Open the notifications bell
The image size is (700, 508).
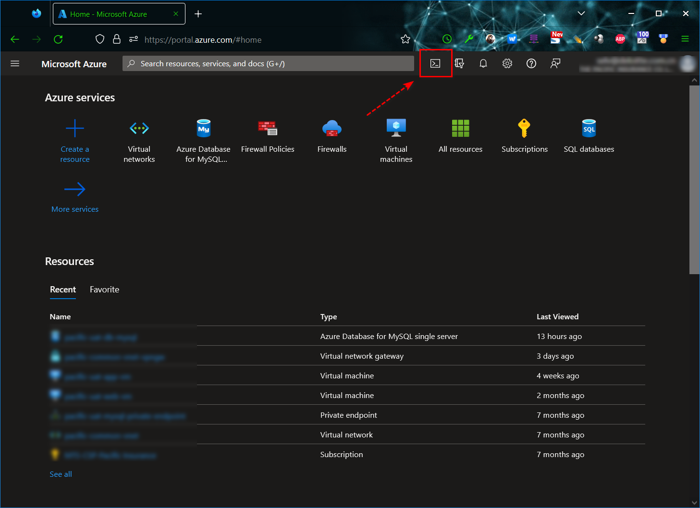[483, 63]
